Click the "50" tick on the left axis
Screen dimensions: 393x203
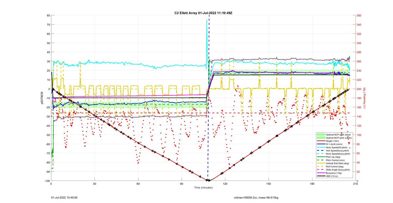(x=48, y=43)
